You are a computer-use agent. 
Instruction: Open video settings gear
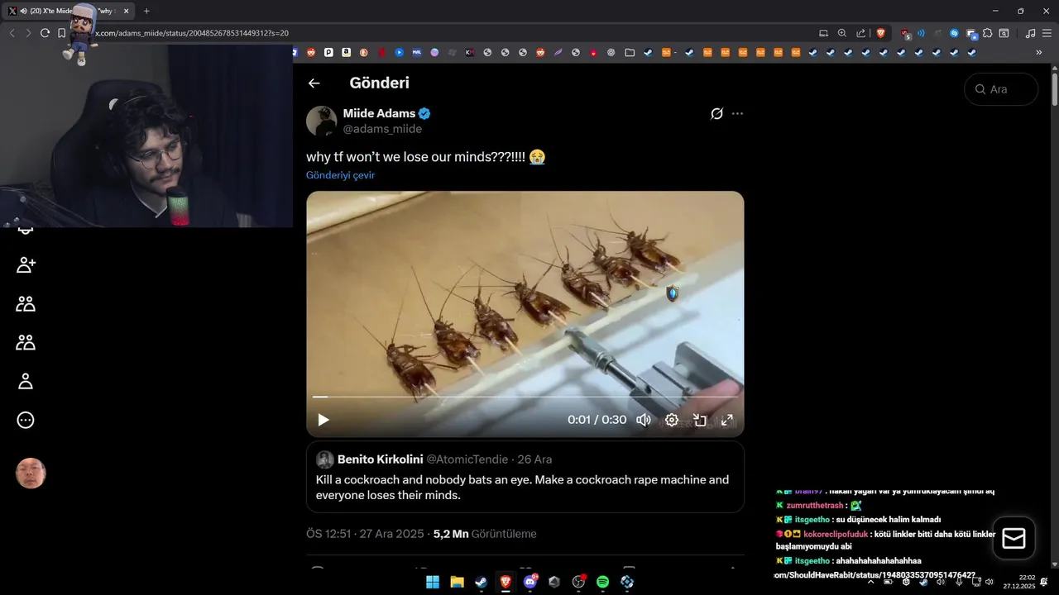672,420
